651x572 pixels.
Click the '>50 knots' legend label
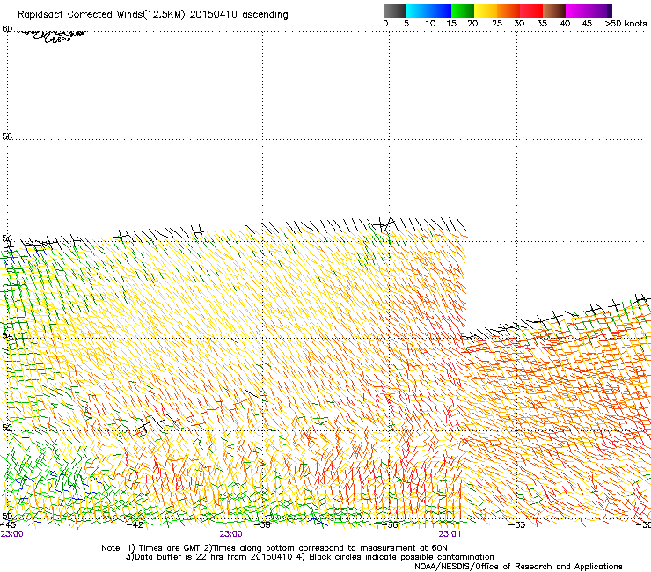(x=625, y=24)
